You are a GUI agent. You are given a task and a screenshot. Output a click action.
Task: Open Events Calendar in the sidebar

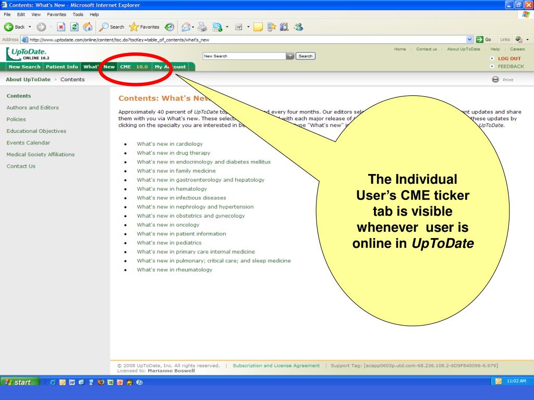click(28, 143)
